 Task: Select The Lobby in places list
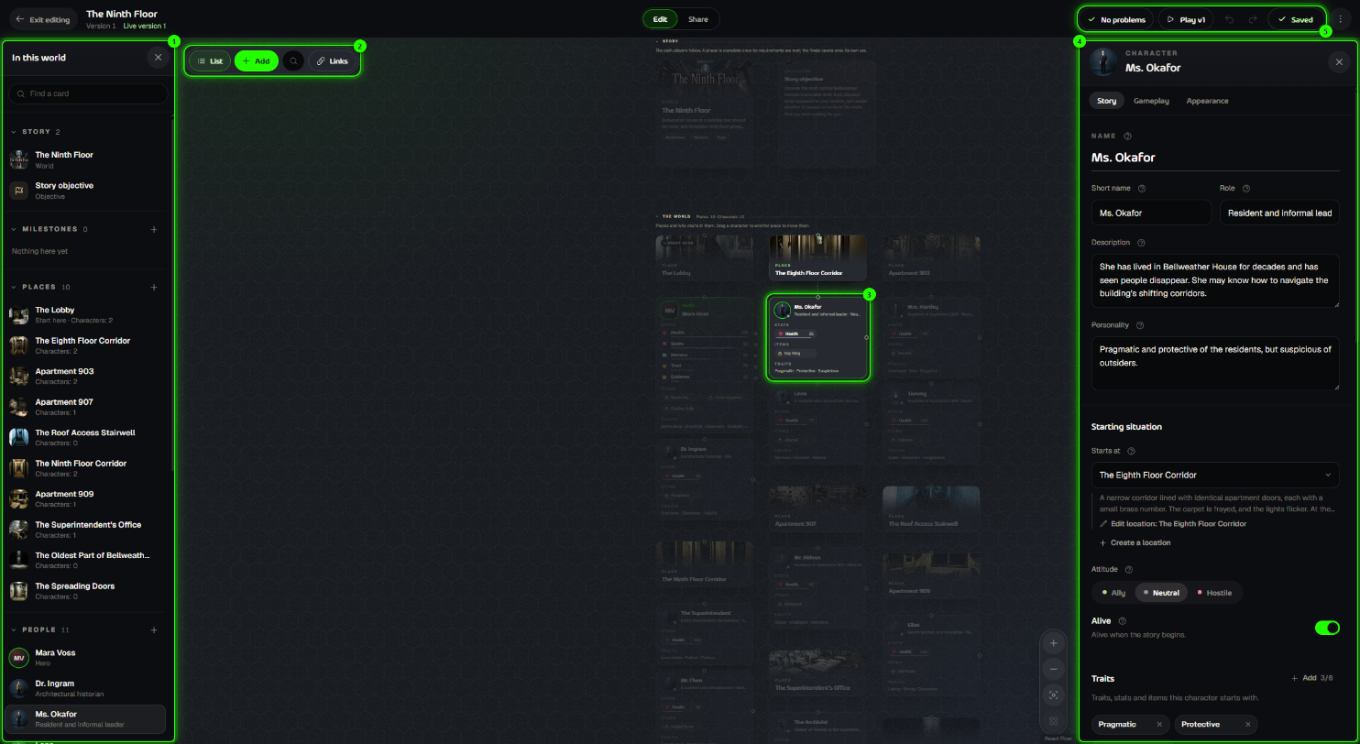86,314
